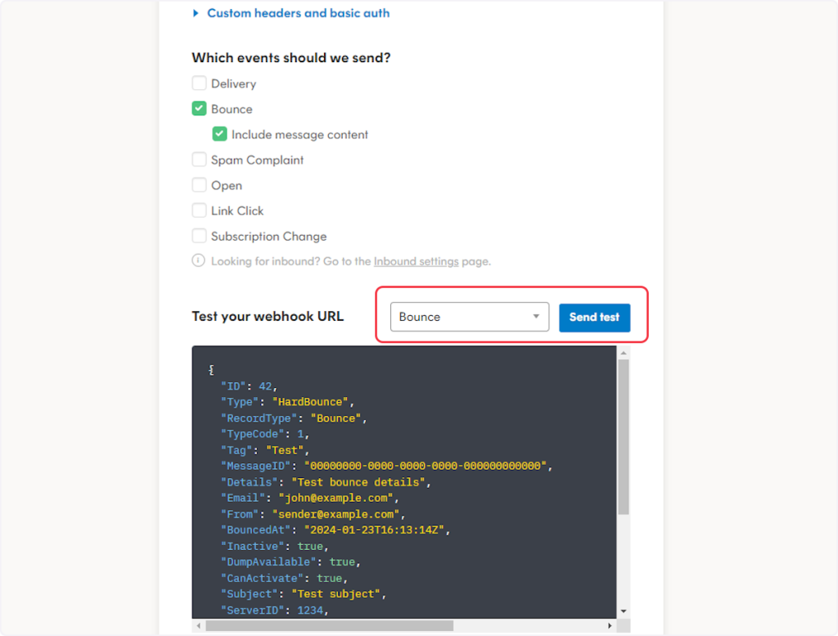Uncheck the Bounce event checkbox

coord(199,109)
